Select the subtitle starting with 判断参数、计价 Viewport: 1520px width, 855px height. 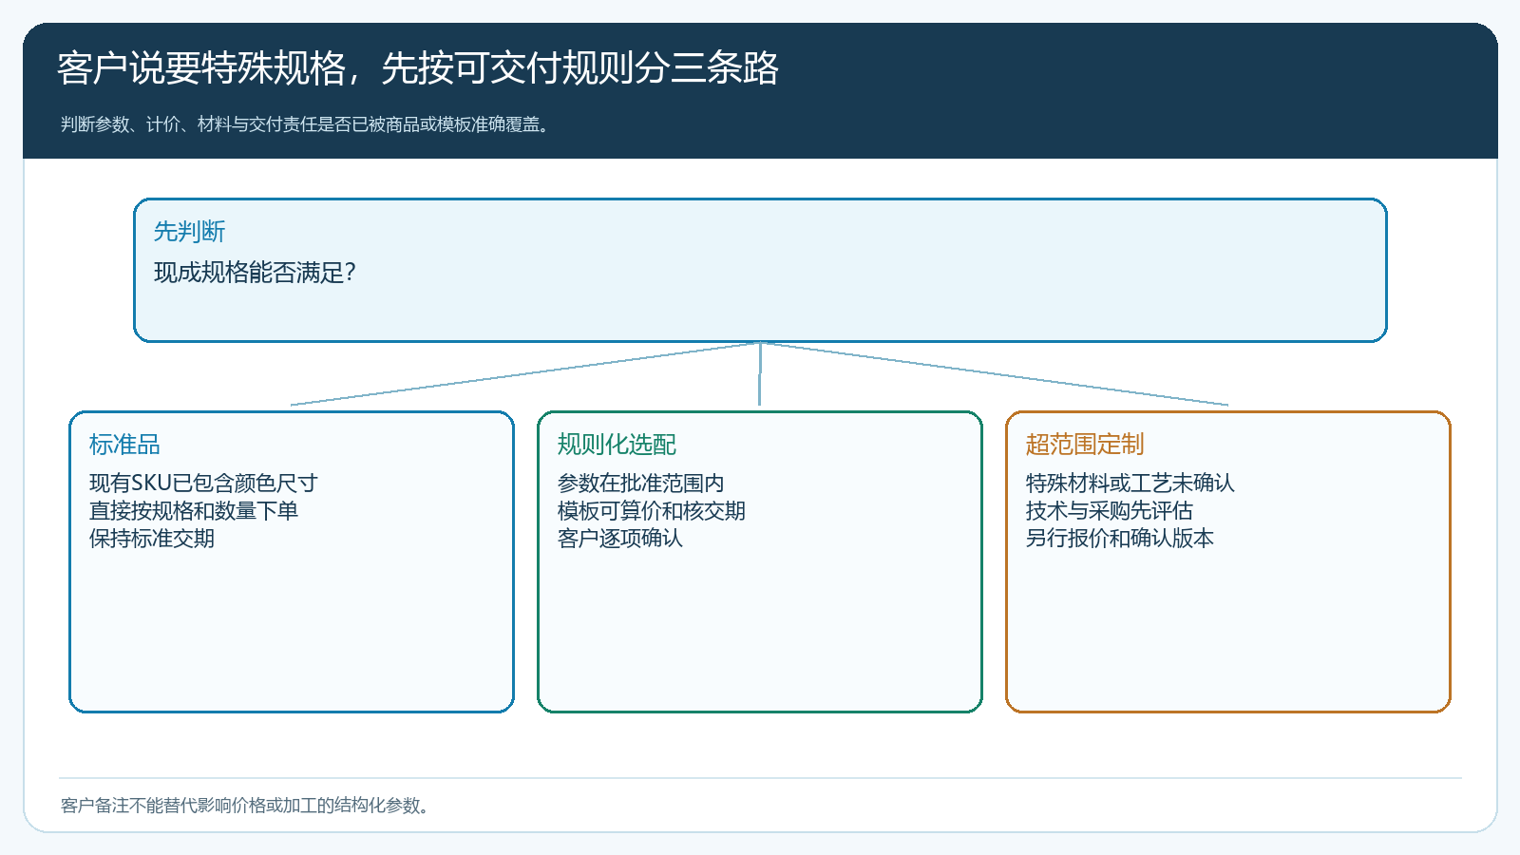(x=306, y=124)
